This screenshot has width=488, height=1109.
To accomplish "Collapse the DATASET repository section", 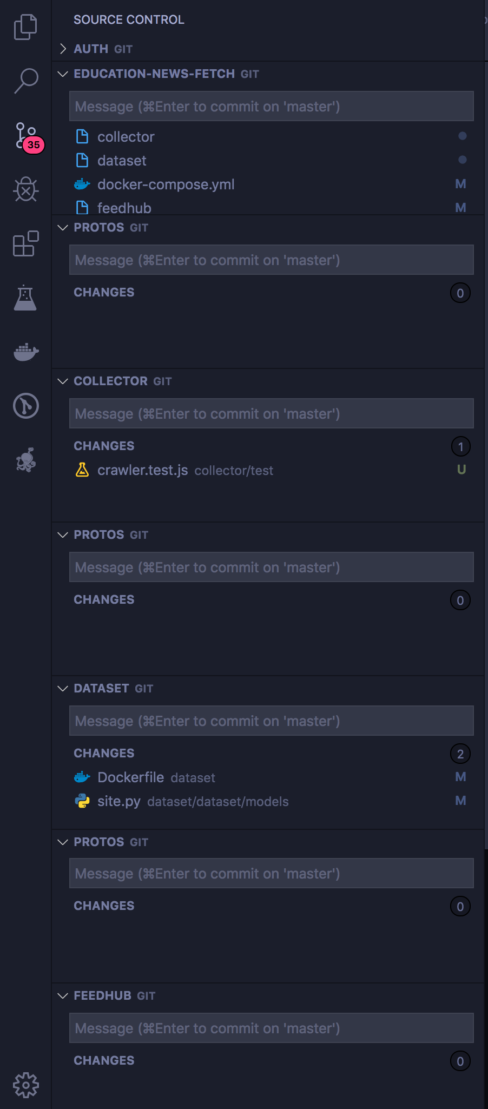I will pyautogui.click(x=63, y=688).
